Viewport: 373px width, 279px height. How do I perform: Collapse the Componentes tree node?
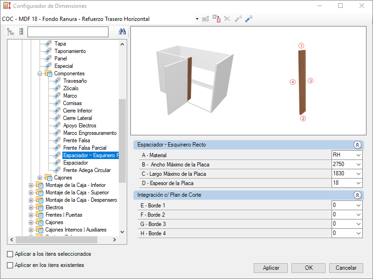(40, 73)
